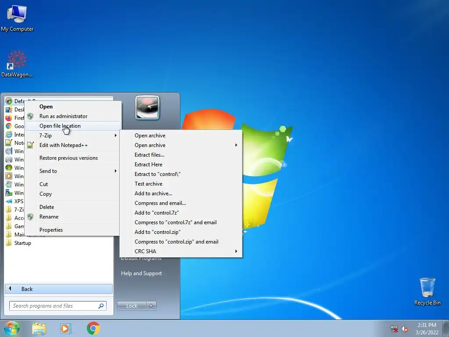
Task: Expand the Send to submenu
Action: [x=73, y=171]
